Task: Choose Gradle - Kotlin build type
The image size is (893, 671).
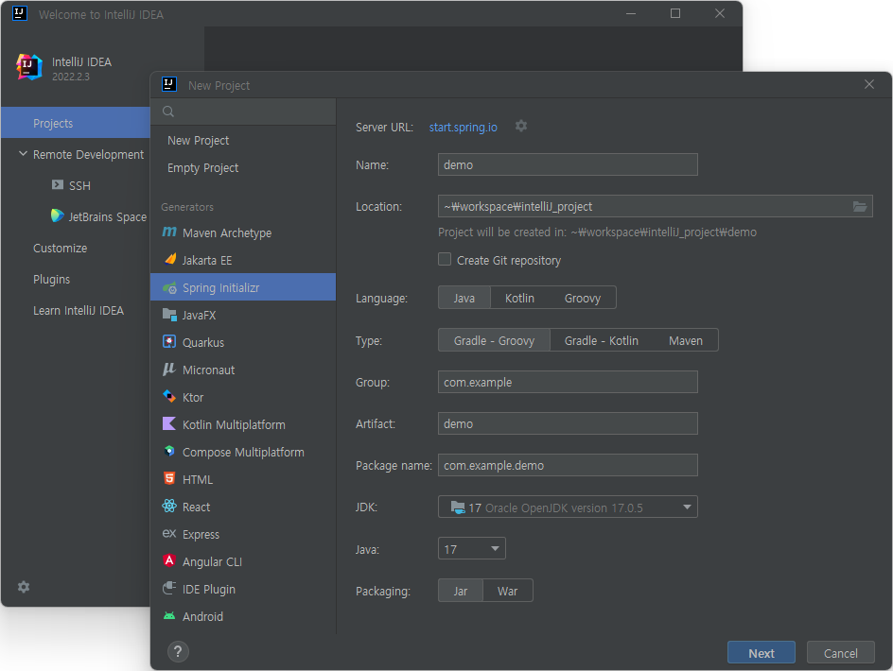Action: point(601,340)
